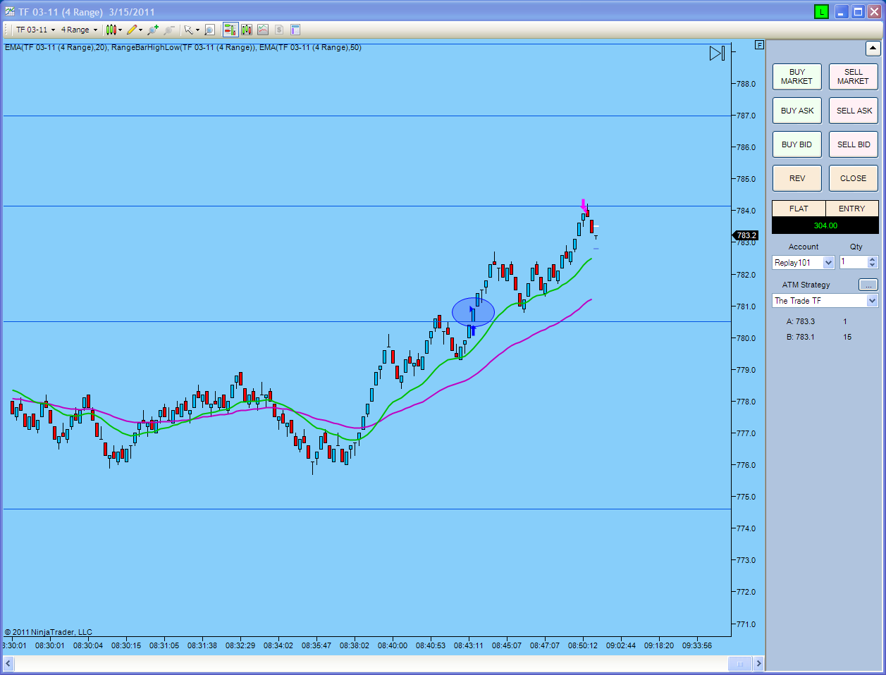Click the BUY BID button
This screenshot has height=675, width=886.
796,144
